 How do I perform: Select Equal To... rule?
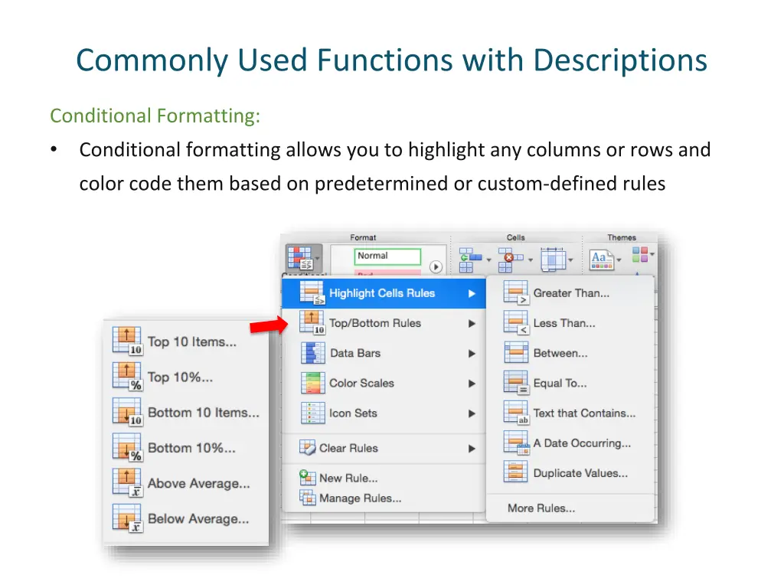pos(570,383)
